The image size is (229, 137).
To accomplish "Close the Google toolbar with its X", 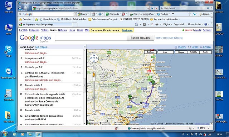I will (20, 14).
